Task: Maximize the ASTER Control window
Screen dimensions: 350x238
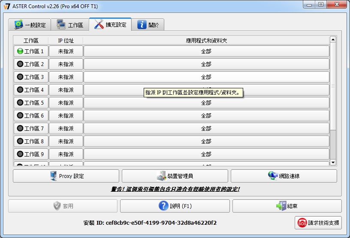Action: [321, 5]
